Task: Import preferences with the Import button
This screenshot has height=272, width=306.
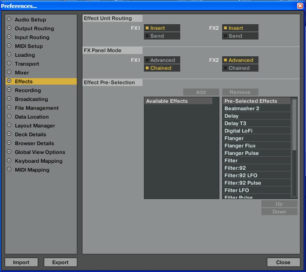Action: [21, 262]
